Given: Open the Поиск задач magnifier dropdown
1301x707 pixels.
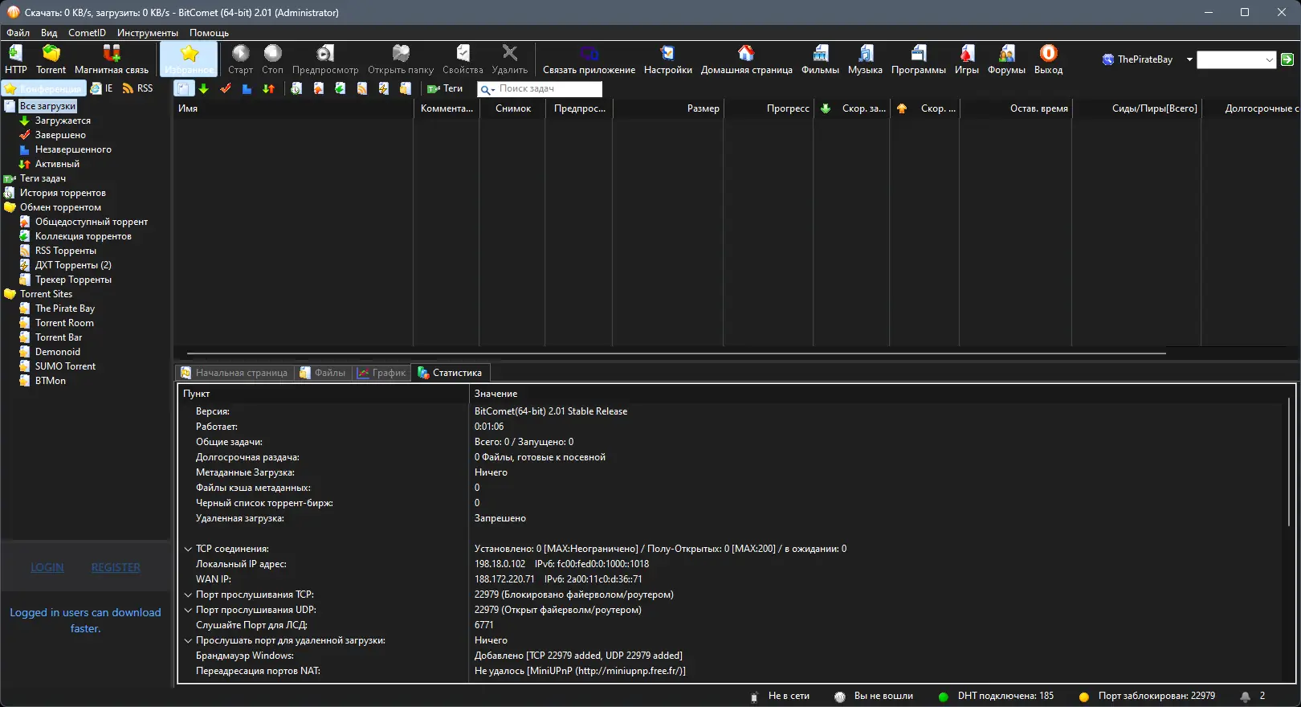Looking at the screenshot, I should click(487, 89).
